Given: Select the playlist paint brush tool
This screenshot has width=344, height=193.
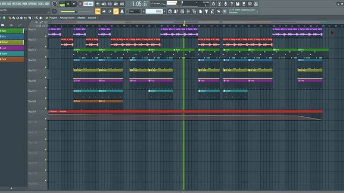Looking at the screenshot, I should [x=13, y=18].
